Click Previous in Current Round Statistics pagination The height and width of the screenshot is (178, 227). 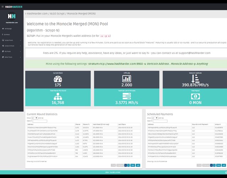(x=120, y=165)
